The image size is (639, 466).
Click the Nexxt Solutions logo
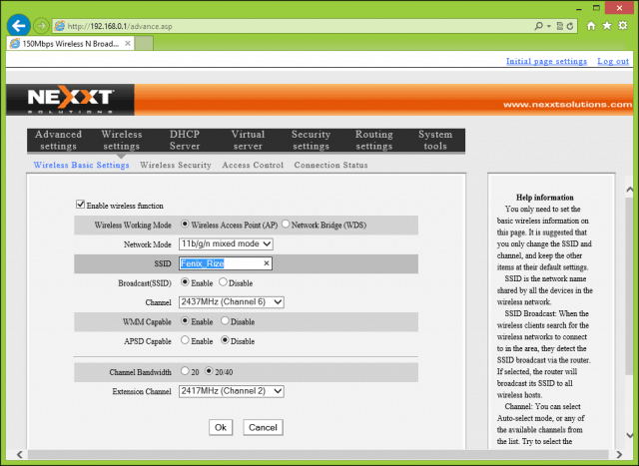[x=70, y=100]
